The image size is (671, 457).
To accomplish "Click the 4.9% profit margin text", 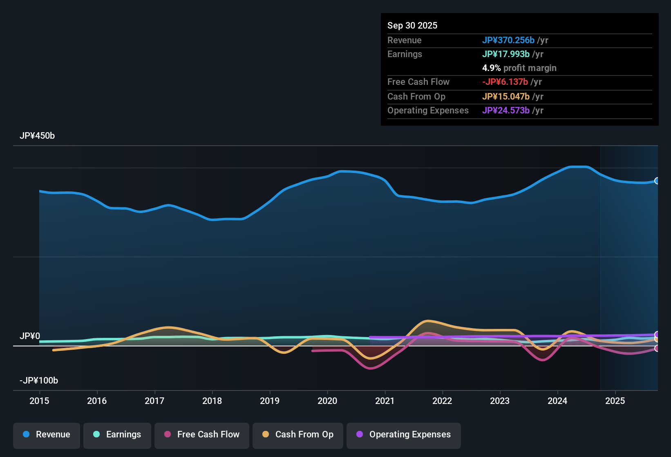I will click(519, 68).
